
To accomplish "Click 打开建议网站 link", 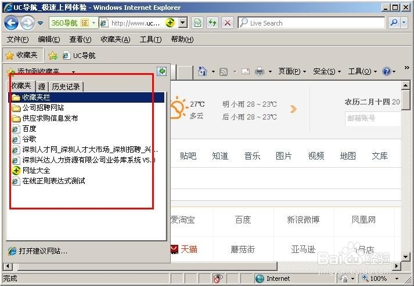I will 38,251.
